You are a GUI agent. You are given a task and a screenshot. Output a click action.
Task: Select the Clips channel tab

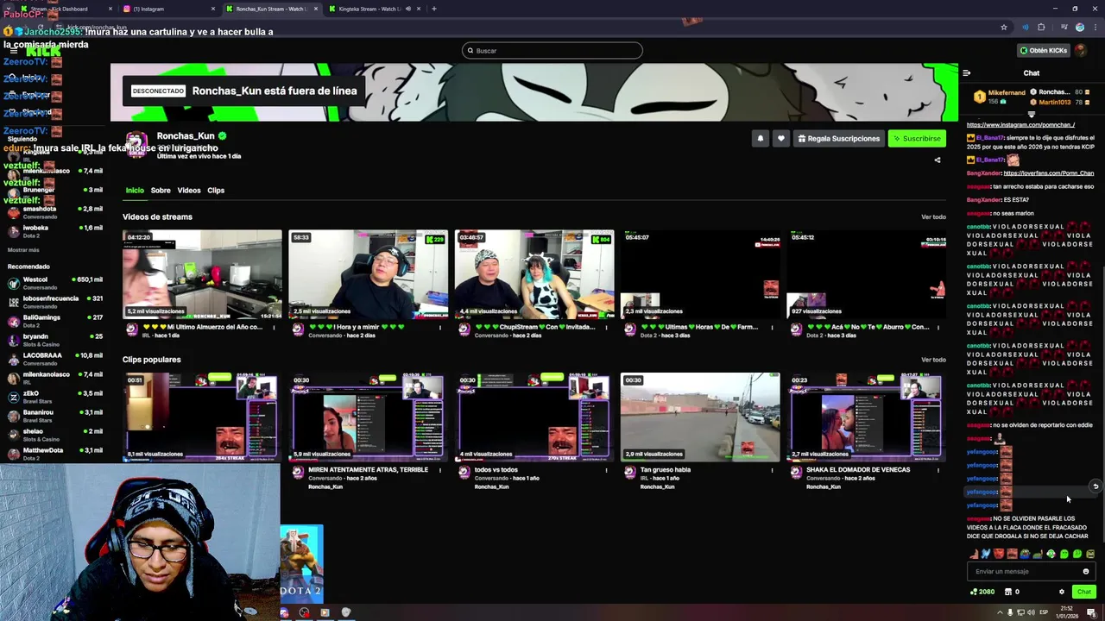216,190
